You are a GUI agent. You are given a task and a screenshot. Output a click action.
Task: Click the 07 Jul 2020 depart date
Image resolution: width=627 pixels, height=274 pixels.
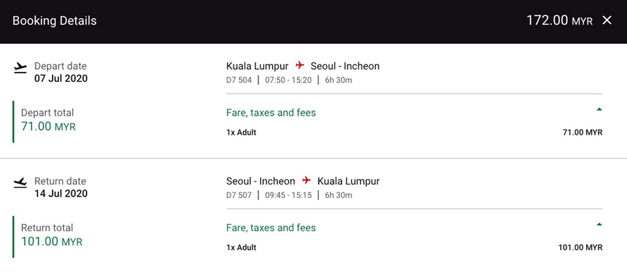[x=61, y=78]
